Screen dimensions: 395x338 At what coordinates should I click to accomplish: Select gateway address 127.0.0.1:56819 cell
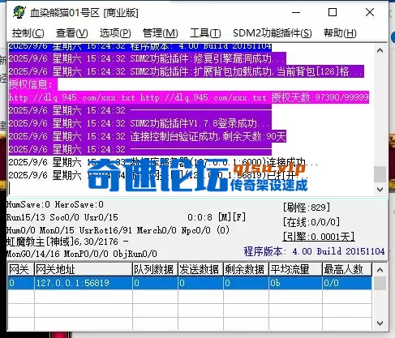(x=84, y=283)
